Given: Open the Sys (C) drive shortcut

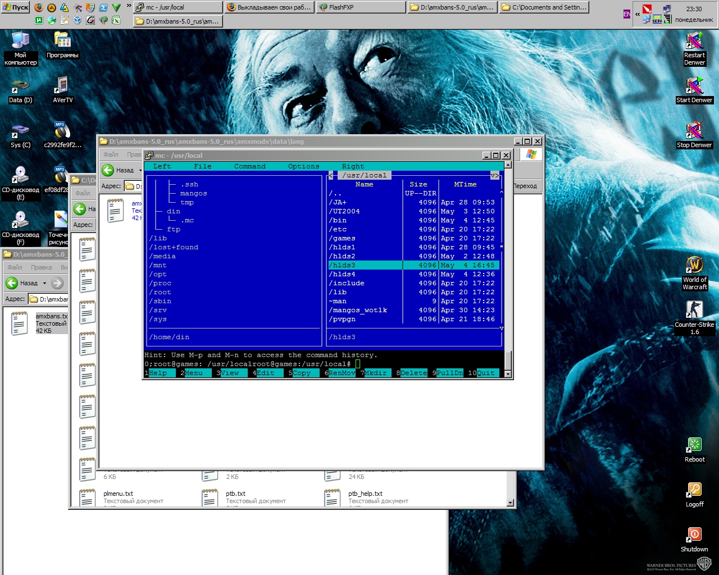Looking at the screenshot, I should pyautogui.click(x=20, y=136).
